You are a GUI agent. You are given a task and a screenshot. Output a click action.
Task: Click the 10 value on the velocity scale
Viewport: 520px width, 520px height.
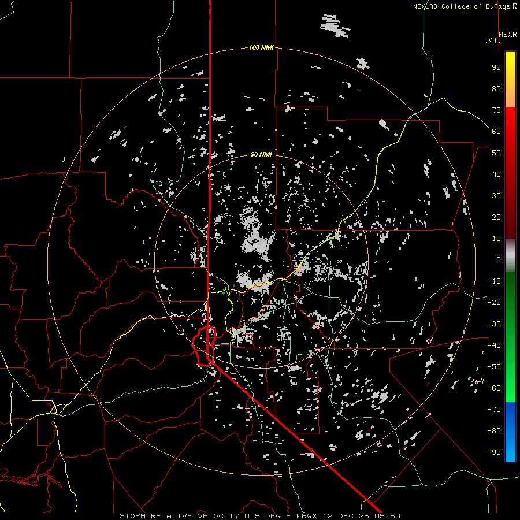pyautogui.click(x=496, y=239)
